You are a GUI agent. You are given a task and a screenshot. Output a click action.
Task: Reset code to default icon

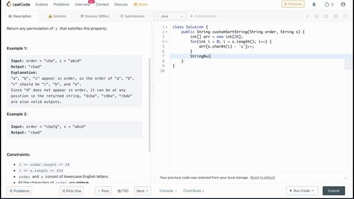click(x=326, y=16)
